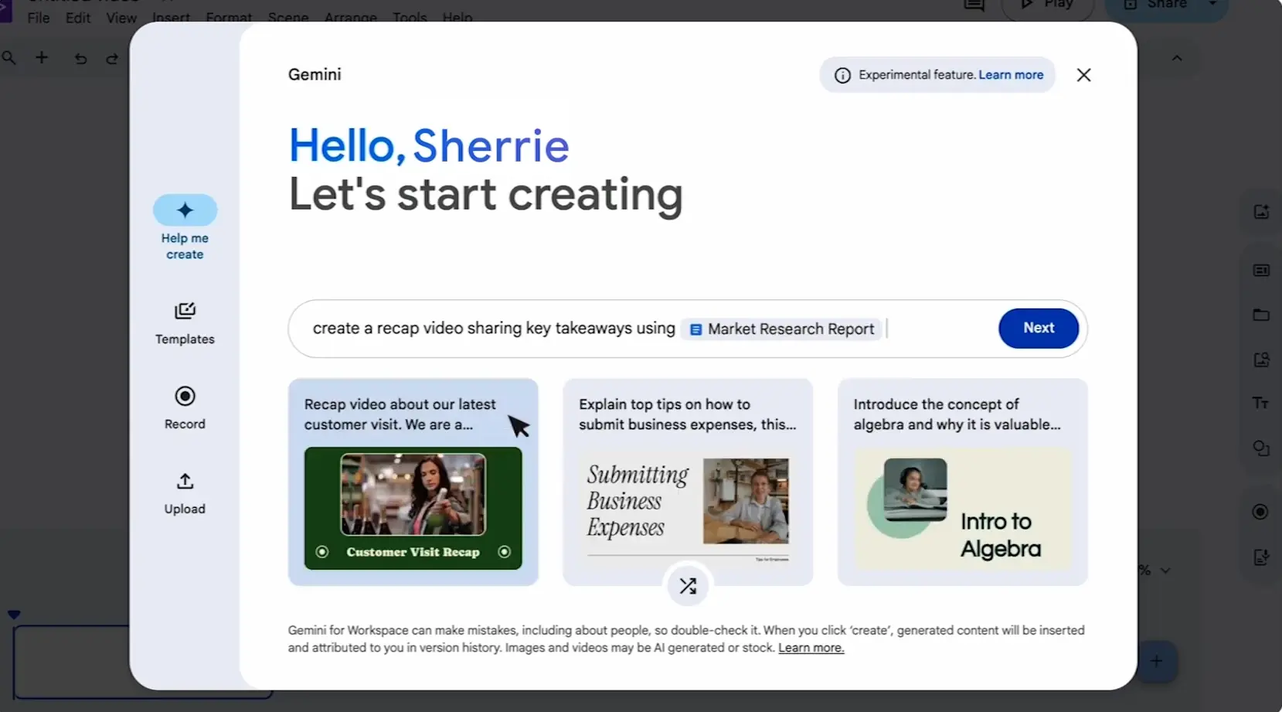Open the View menu

(x=121, y=17)
